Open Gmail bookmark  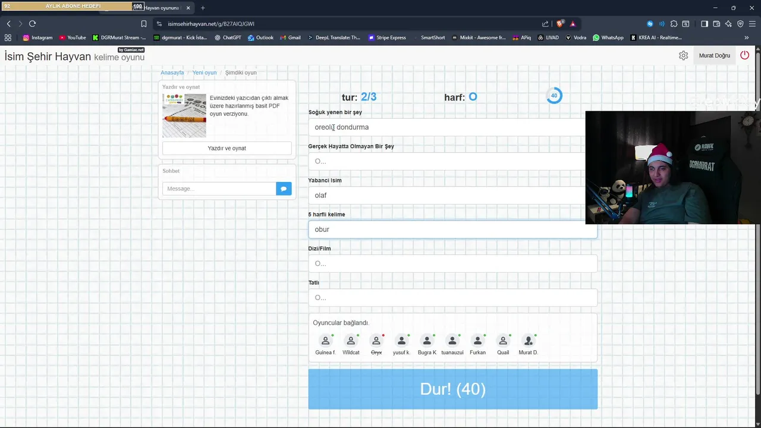point(290,37)
